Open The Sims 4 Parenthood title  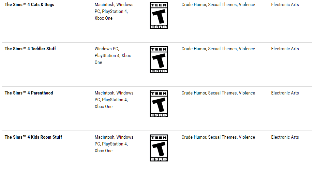click(x=29, y=93)
